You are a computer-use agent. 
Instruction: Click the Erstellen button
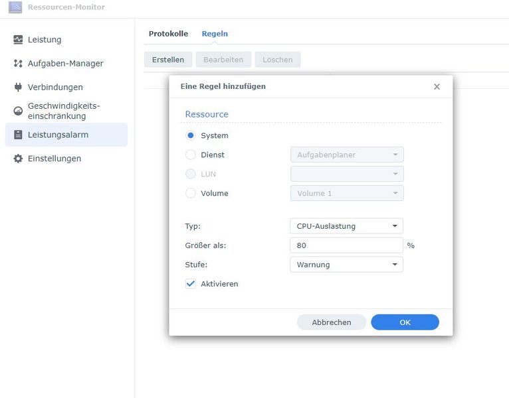point(168,60)
